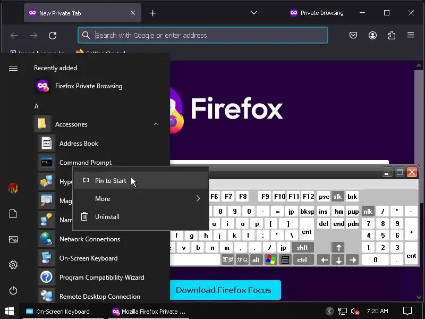Click the muted volume tray icon
The height and width of the screenshot is (319, 425).
(355, 312)
